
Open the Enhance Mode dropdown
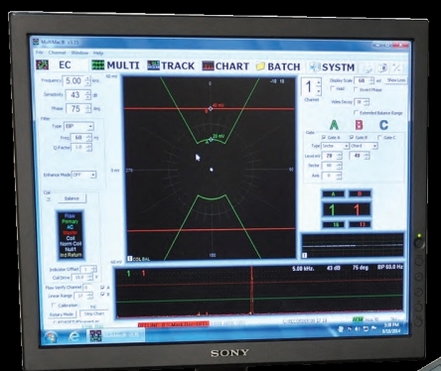tap(84, 175)
